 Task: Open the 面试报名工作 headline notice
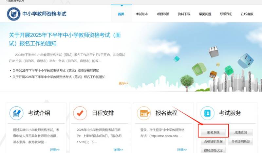tap(65, 39)
